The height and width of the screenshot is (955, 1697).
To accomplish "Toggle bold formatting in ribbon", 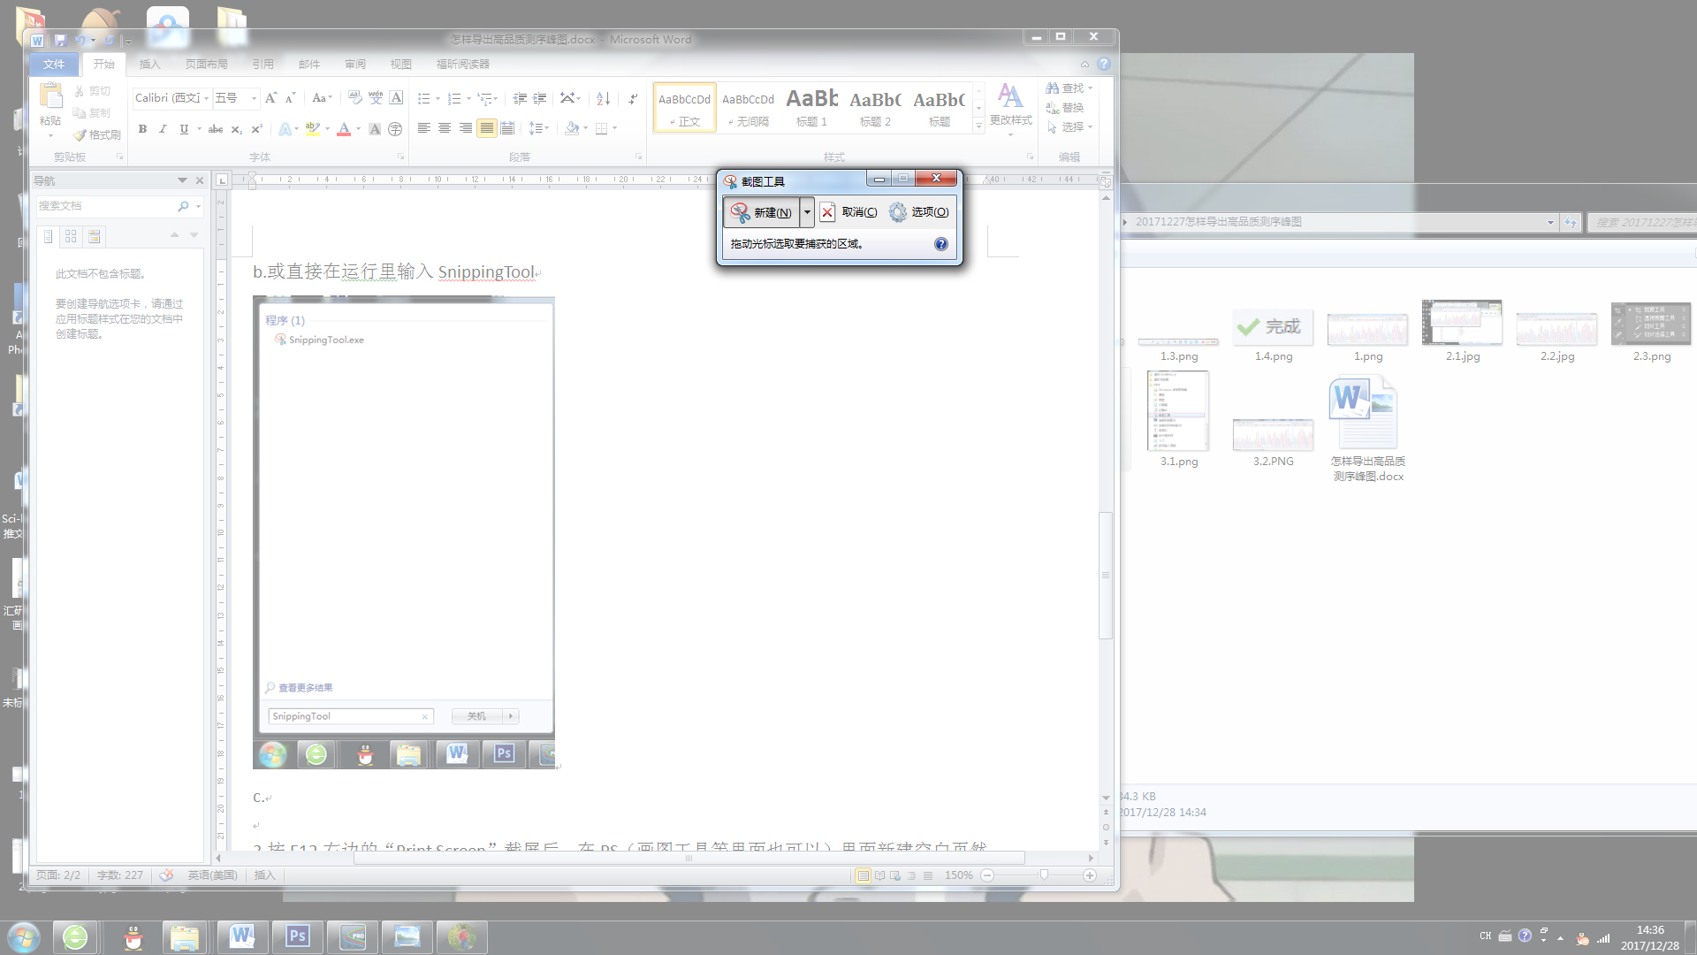I will (142, 129).
